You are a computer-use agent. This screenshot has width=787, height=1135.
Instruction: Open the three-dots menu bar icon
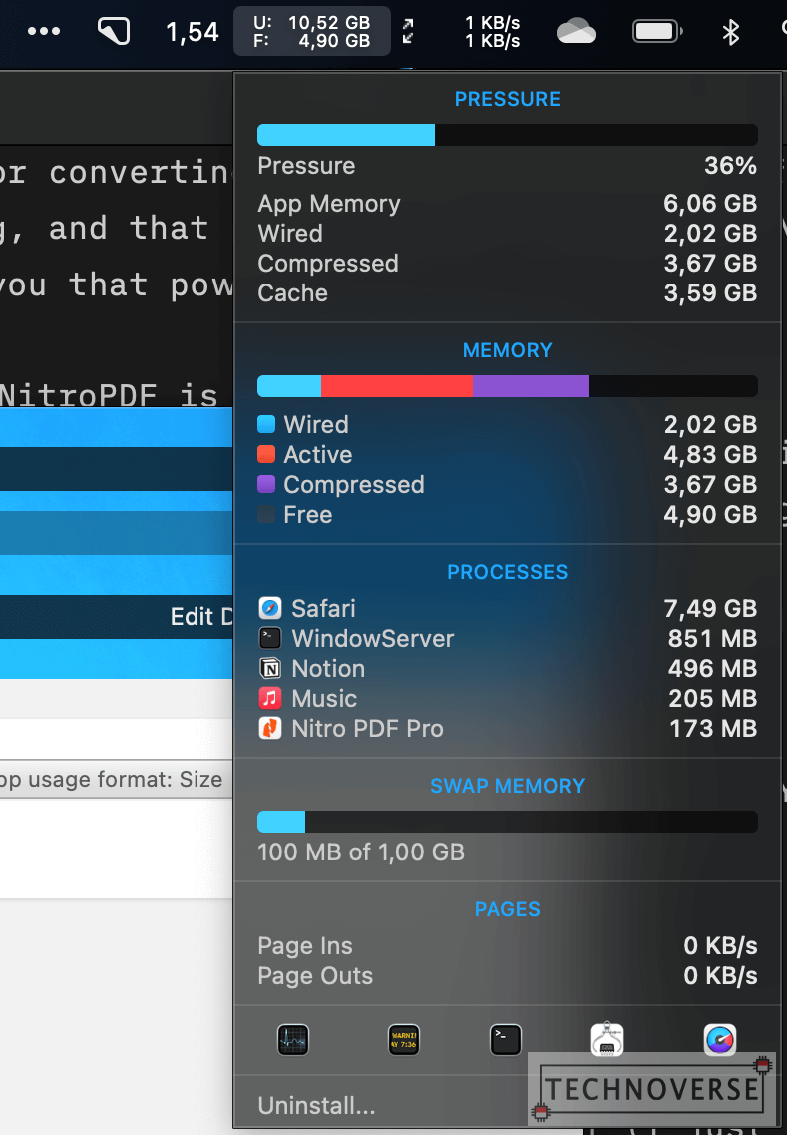[x=44, y=31]
